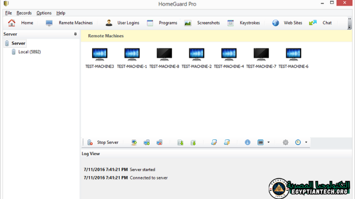
Task: Click the Stop Server button
Action: point(103,142)
